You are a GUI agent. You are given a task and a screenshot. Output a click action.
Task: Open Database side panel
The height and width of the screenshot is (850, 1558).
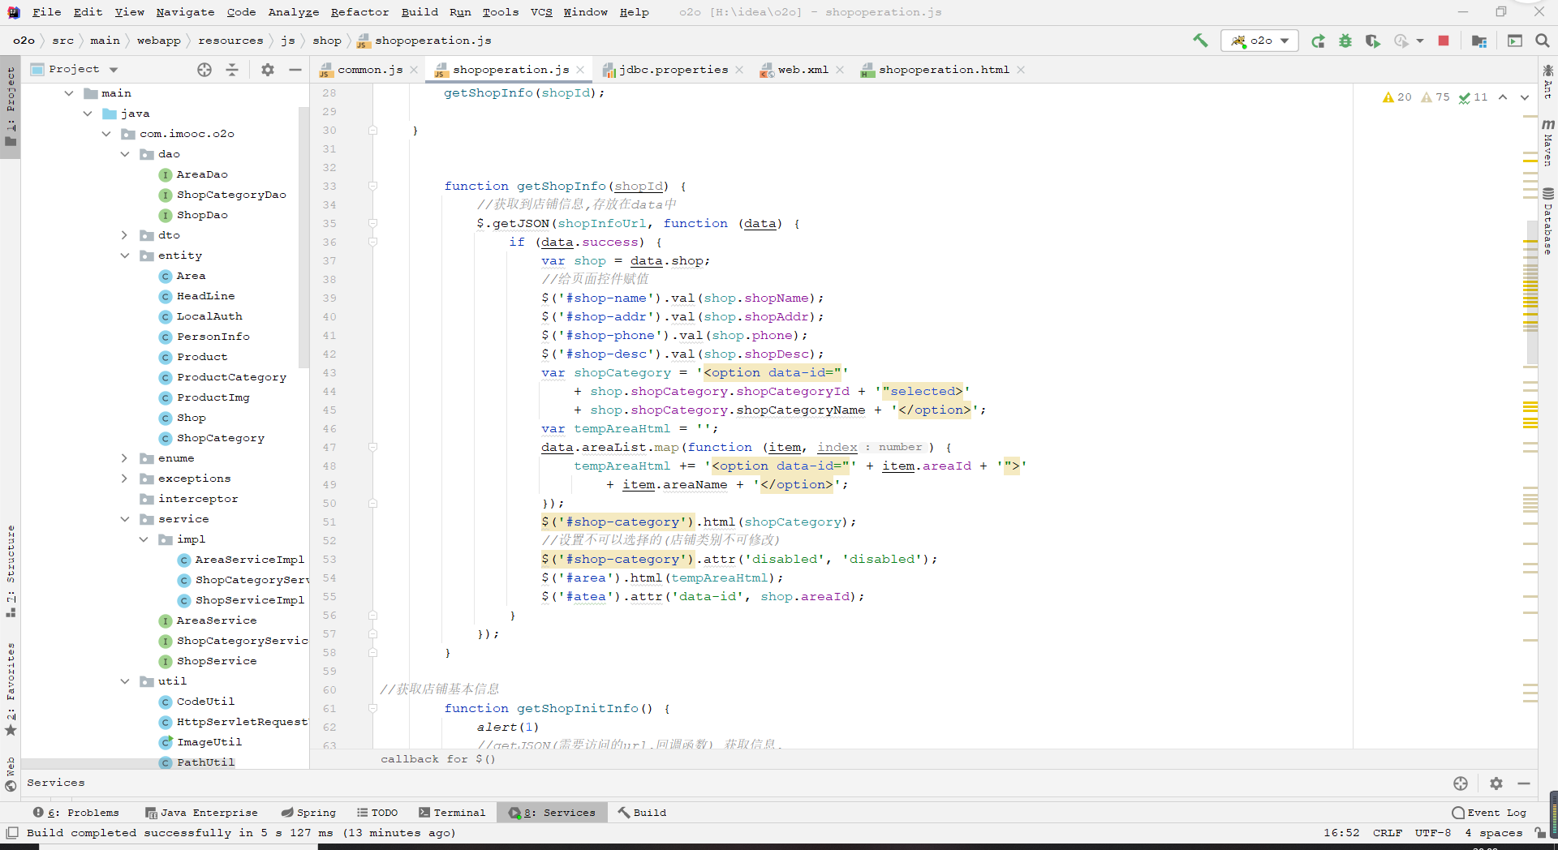point(1548,222)
